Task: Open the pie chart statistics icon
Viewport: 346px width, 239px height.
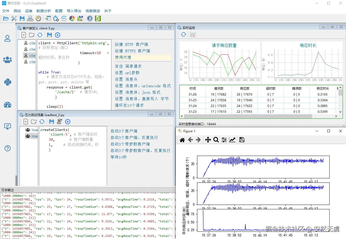Action: click(72, 18)
